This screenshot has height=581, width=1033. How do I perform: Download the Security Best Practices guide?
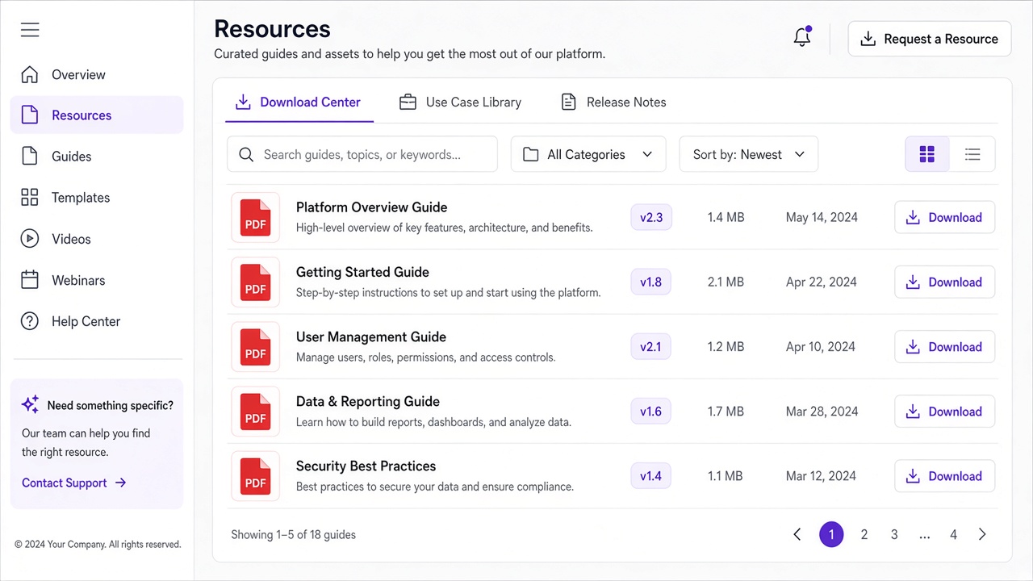click(x=944, y=475)
